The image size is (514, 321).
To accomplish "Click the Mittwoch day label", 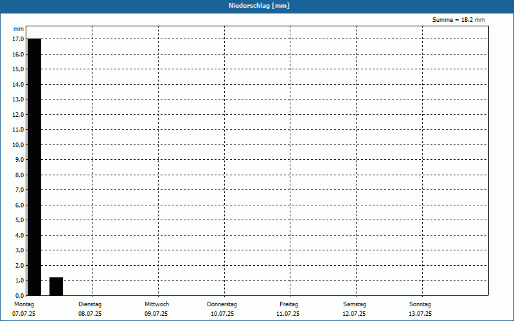I will point(157,304).
